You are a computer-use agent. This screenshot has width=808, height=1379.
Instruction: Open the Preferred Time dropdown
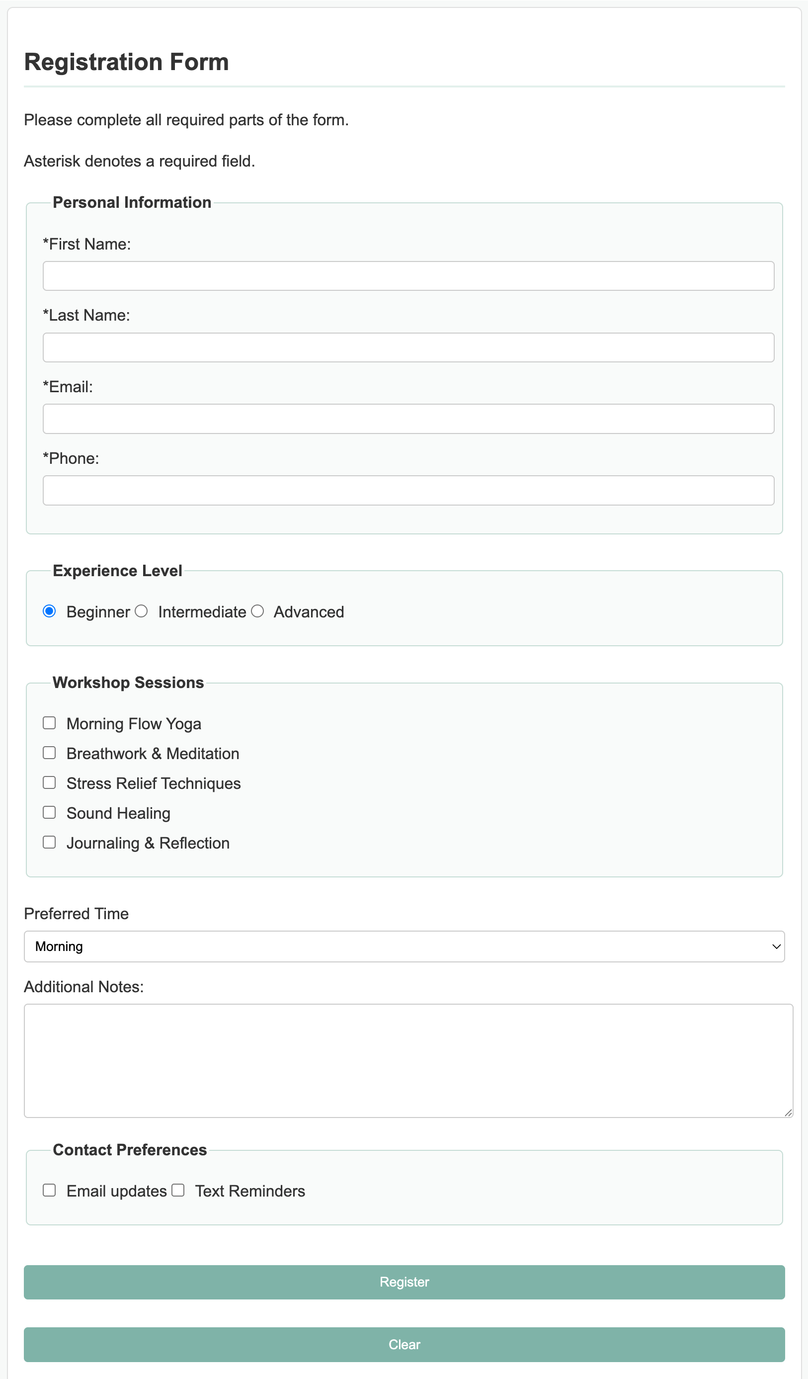[404, 947]
